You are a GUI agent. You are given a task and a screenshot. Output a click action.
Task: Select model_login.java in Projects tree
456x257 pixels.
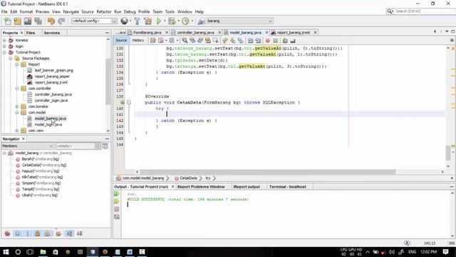point(48,125)
